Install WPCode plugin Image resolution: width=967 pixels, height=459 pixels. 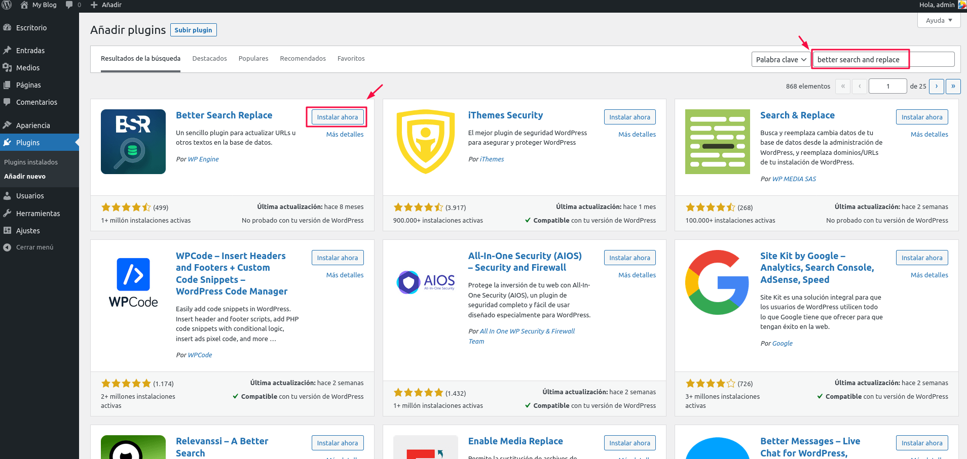coord(338,258)
